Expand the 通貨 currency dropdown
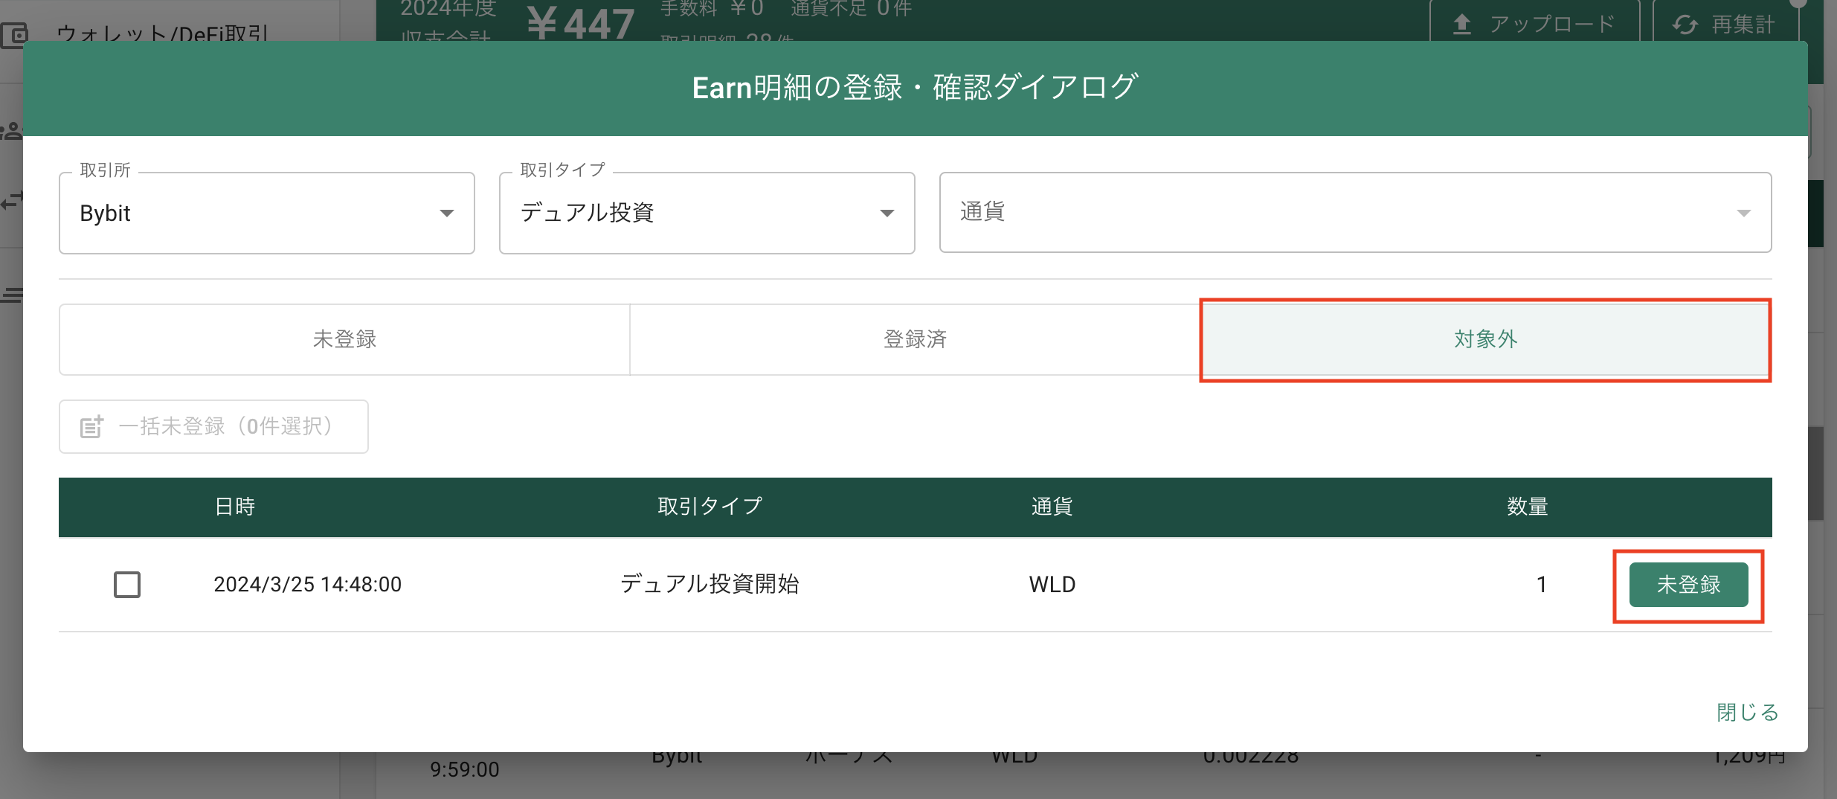Screen dimensions: 1837x799 click(x=1355, y=213)
